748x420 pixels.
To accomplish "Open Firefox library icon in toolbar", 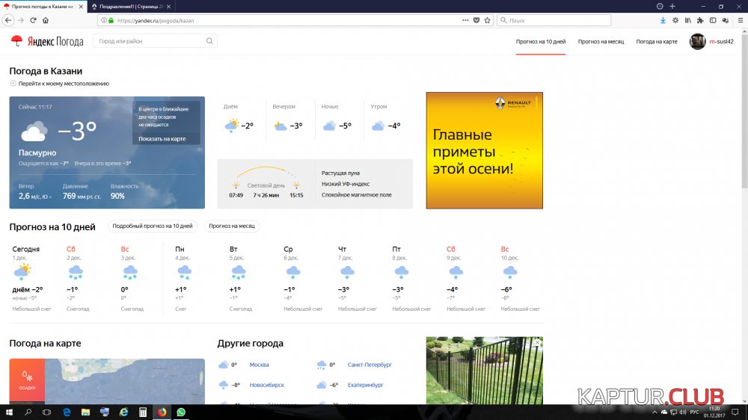I will point(688,20).
